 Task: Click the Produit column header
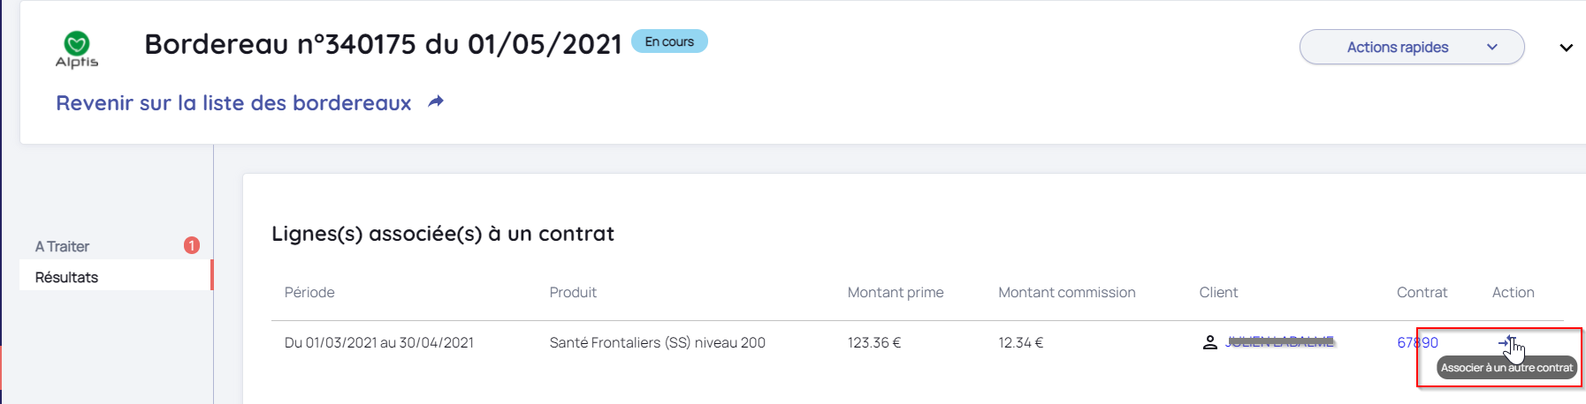tap(573, 292)
